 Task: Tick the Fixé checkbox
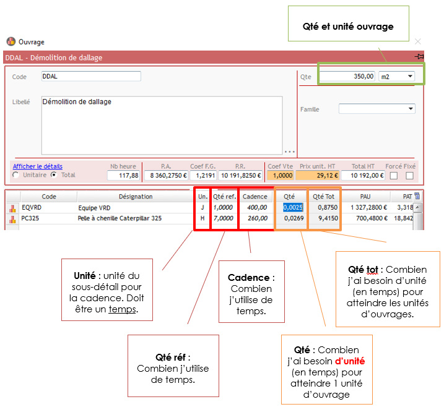(x=409, y=176)
